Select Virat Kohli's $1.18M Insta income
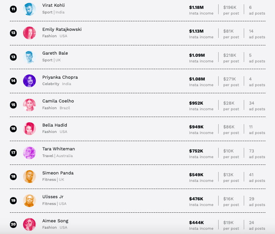275x234 pixels. (196, 7)
